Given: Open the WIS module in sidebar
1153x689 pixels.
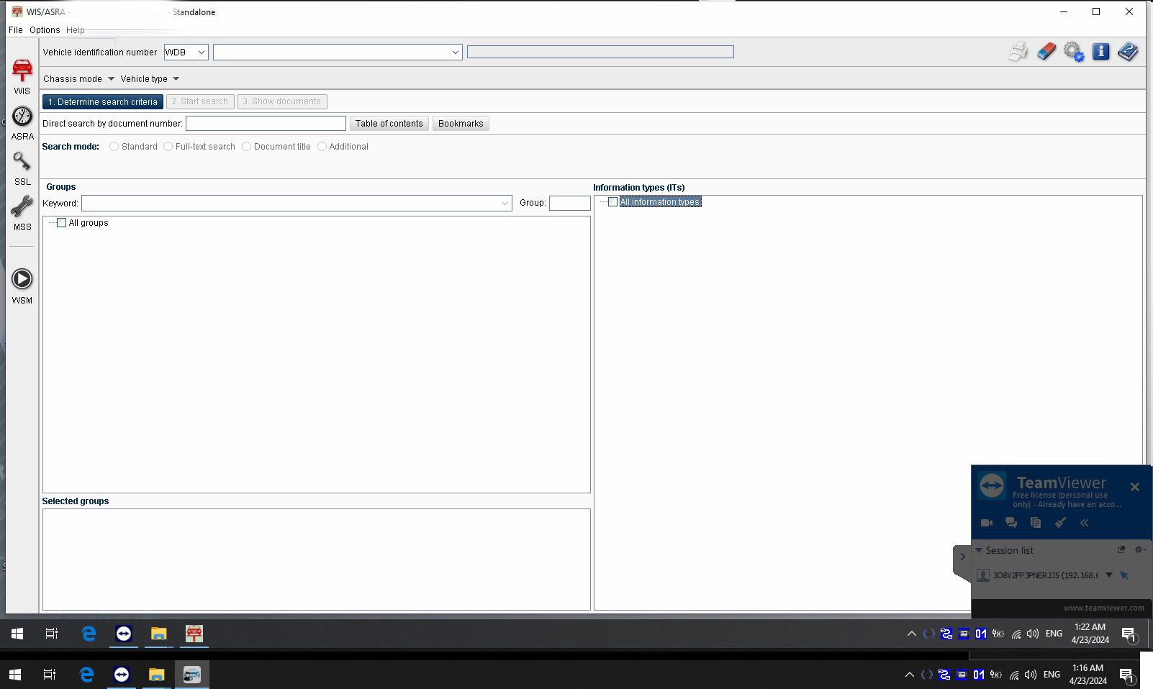Looking at the screenshot, I should click(22, 77).
